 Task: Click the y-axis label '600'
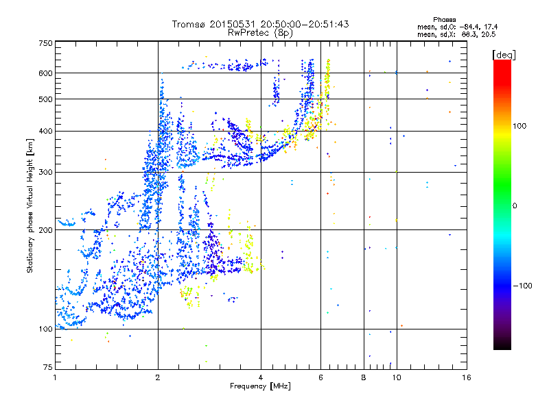45,73
